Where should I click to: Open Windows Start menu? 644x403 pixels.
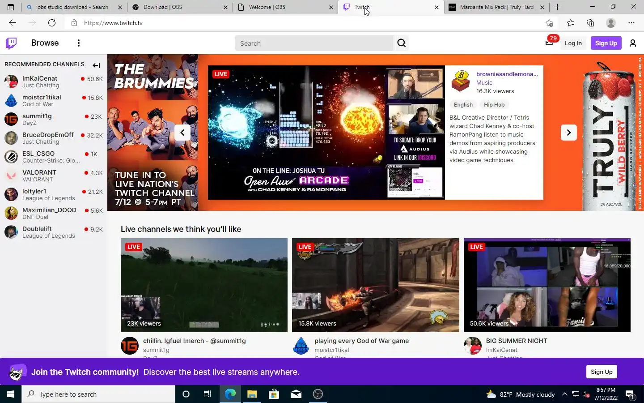11,394
